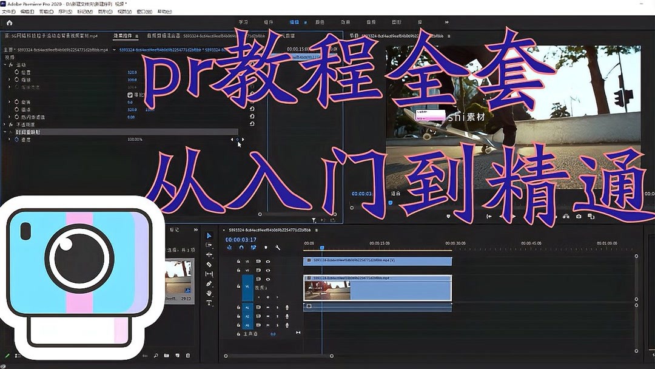Click the 00:00:03:17 timecode field
The width and height of the screenshot is (655, 369).
(240, 240)
